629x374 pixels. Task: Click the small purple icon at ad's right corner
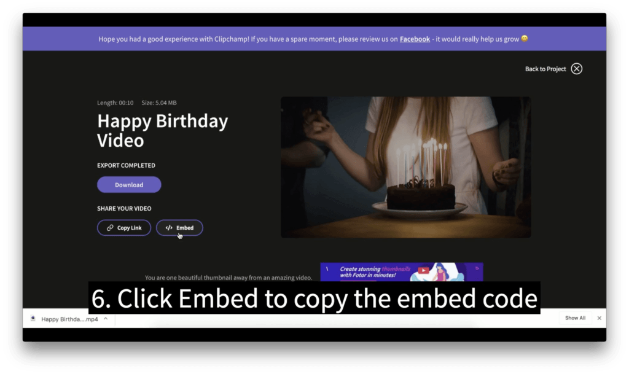(477, 268)
